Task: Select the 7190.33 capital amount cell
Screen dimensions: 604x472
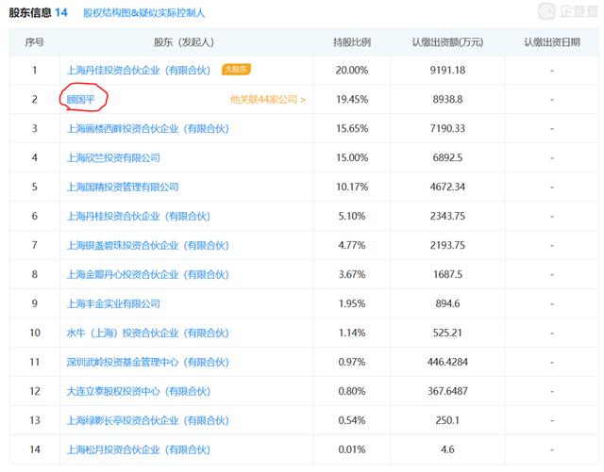Action: (447, 128)
